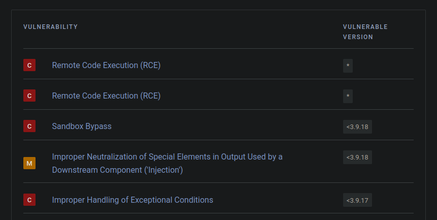Open the first Remote Code Execution link
The height and width of the screenshot is (220, 437).
[x=106, y=65]
